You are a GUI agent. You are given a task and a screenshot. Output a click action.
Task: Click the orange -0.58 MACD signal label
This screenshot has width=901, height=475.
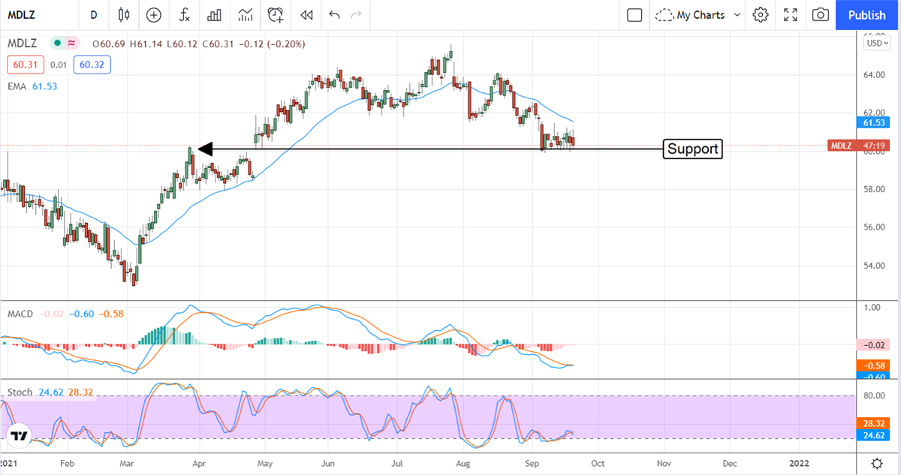pos(873,365)
